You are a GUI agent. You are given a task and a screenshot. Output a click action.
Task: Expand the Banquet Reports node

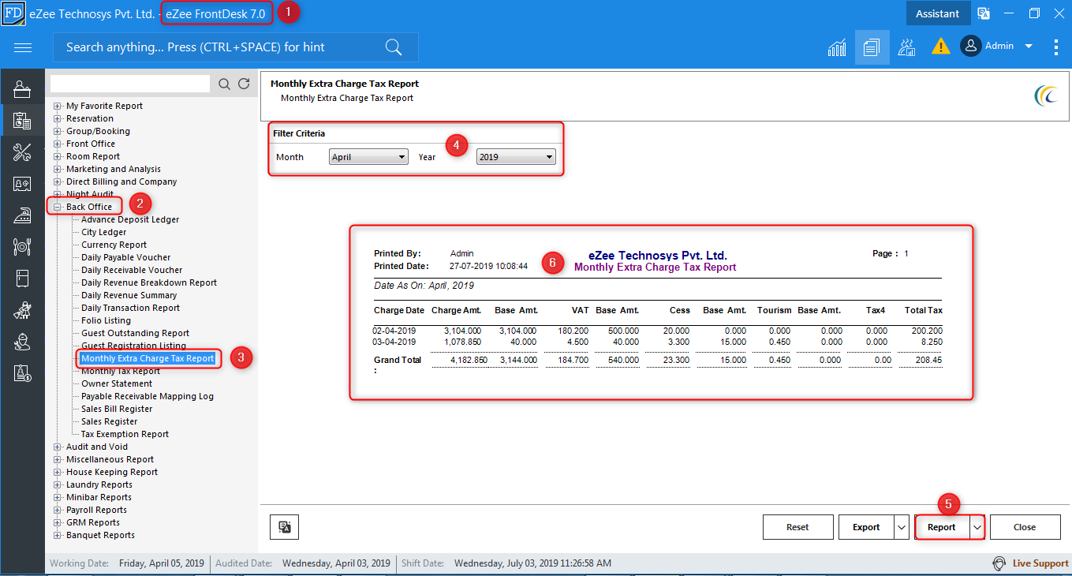(58, 535)
